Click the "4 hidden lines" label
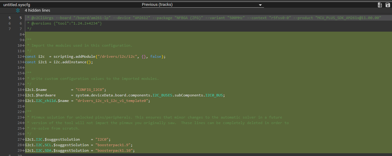Viewport: 392px width, 156px height. (37, 10)
